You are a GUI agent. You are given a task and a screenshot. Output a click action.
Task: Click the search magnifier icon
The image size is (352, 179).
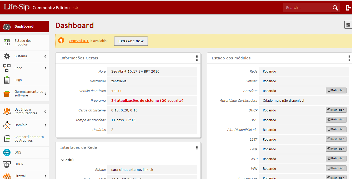[x=335, y=8]
